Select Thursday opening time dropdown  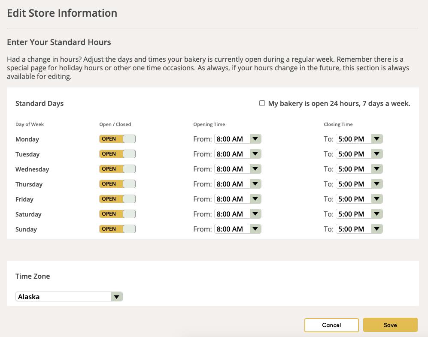(x=237, y=184)
